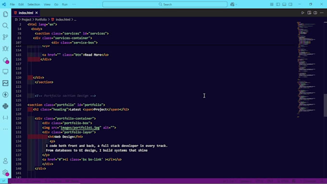This screenshot has height=184, width=327.
Task: Open the Accounts menu
Action: (5, 161)
